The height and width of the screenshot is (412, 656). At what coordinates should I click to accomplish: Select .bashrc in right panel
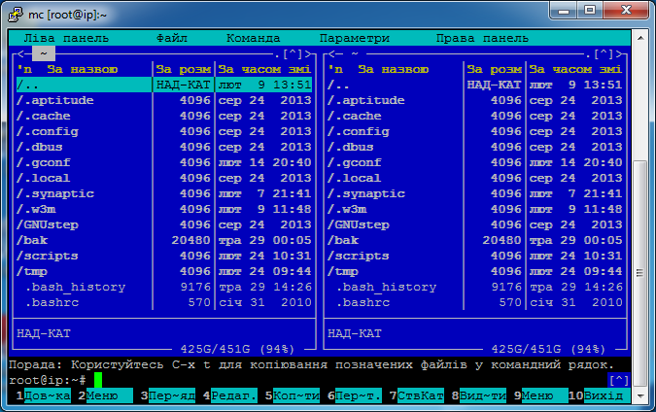coord(475,302)
